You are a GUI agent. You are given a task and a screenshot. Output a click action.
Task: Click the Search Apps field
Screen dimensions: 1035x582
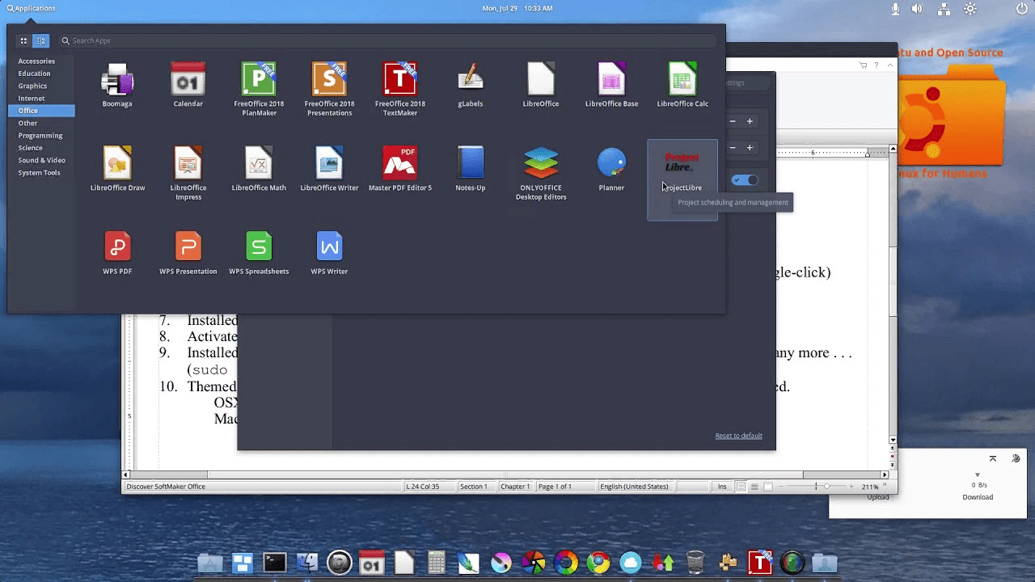[387, 40]
